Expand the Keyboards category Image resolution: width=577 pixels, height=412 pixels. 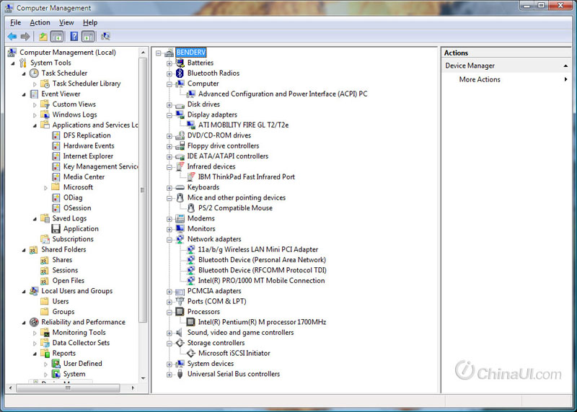tap(169, 188)
